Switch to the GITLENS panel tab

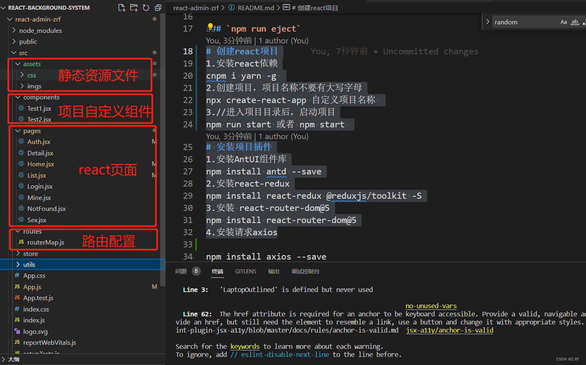pyautogui.click(x=245, y=271)
